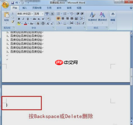Open the 段落 dialog launcher
Image resolution: width=133 pixels, height=125 pixels.
click(x=85, y=27)
